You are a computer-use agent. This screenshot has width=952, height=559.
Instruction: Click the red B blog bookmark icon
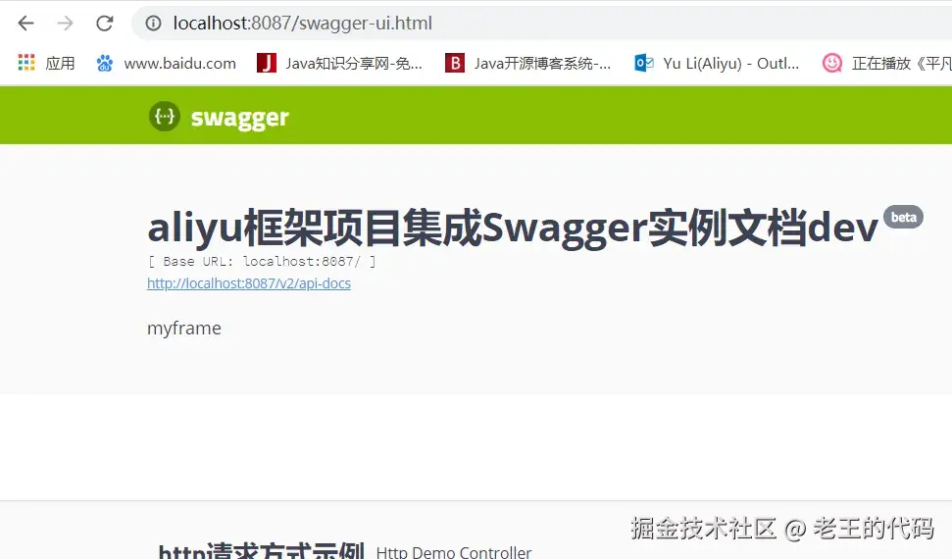pyautogui.click(x=455, y=63)
